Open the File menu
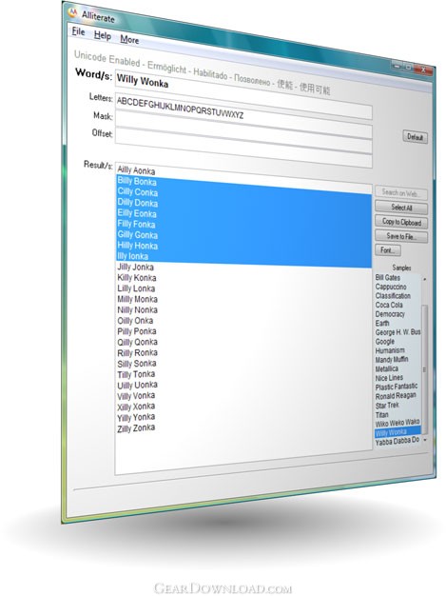The width and height of the screenshot is (446, 596). (79, 32)
